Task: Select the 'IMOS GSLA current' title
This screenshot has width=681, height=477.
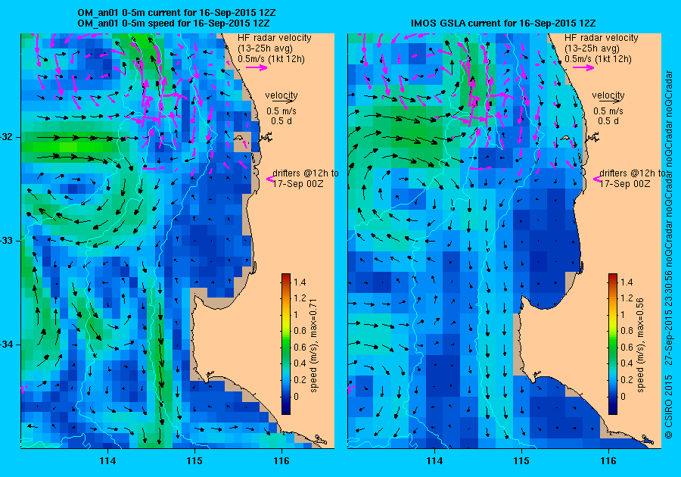Action: pos(503,23)
